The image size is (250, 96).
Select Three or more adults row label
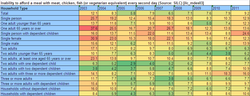point(40,79)
